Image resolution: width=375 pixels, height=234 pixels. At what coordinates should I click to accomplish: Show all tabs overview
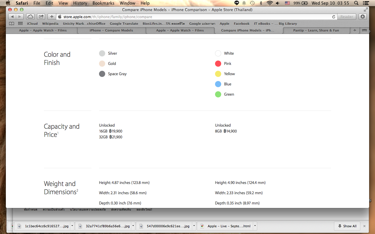[364, 30]
